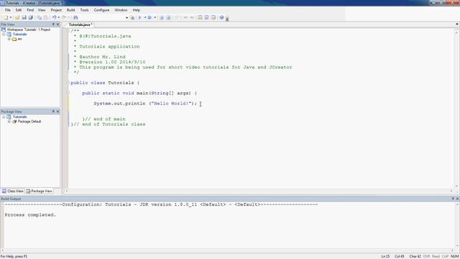Screen dimensions: 460x259
Task: Close the File View panel
Action: [x=57, y=24]
